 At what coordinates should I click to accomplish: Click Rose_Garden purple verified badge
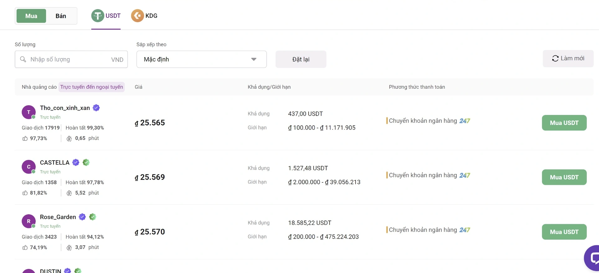82,217
